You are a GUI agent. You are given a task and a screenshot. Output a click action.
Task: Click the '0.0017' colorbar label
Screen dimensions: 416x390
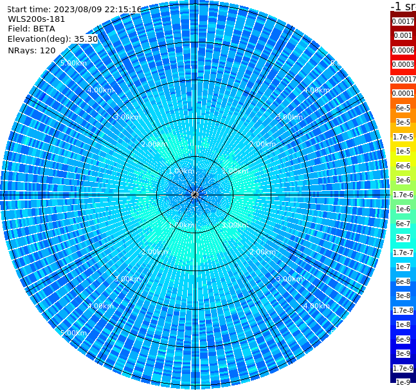(x=403, y=21)
